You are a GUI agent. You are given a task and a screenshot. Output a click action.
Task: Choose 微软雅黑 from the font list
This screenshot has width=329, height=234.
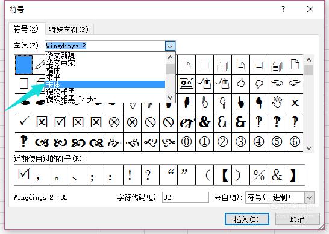click(x=105, y=92)
